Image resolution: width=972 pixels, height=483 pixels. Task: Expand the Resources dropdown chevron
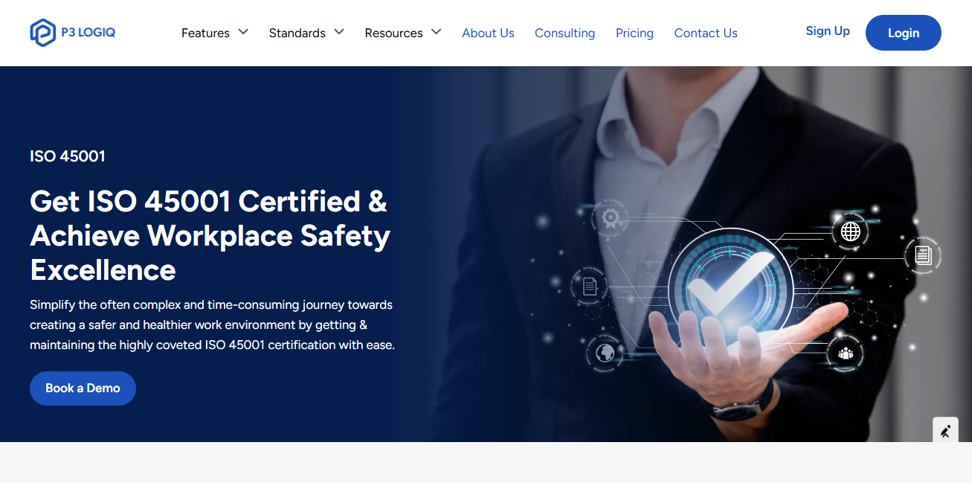click(436, 32)
